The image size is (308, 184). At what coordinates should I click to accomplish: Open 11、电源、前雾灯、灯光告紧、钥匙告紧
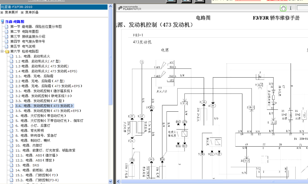click(x=45, y=150)
